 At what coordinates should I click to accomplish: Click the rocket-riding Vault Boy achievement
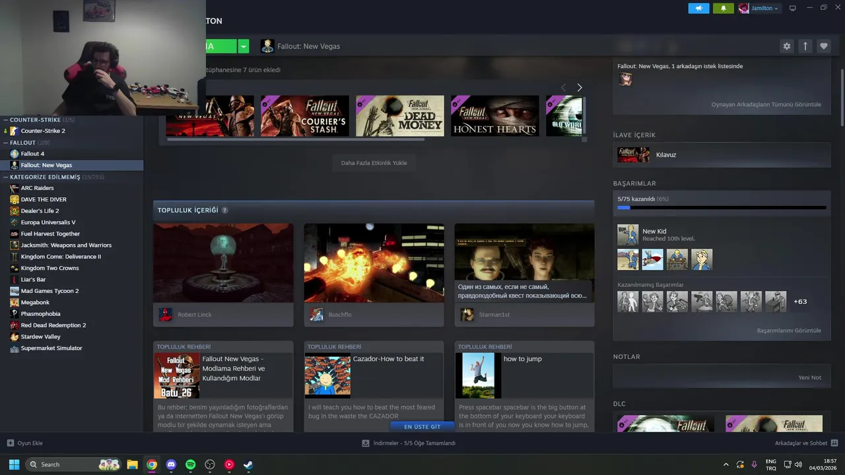point(652,259)
